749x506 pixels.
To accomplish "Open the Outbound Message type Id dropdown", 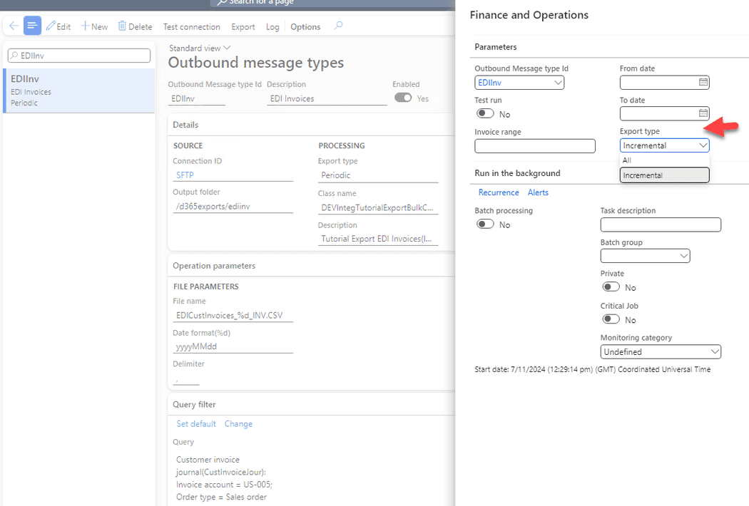I will [559, 82].
